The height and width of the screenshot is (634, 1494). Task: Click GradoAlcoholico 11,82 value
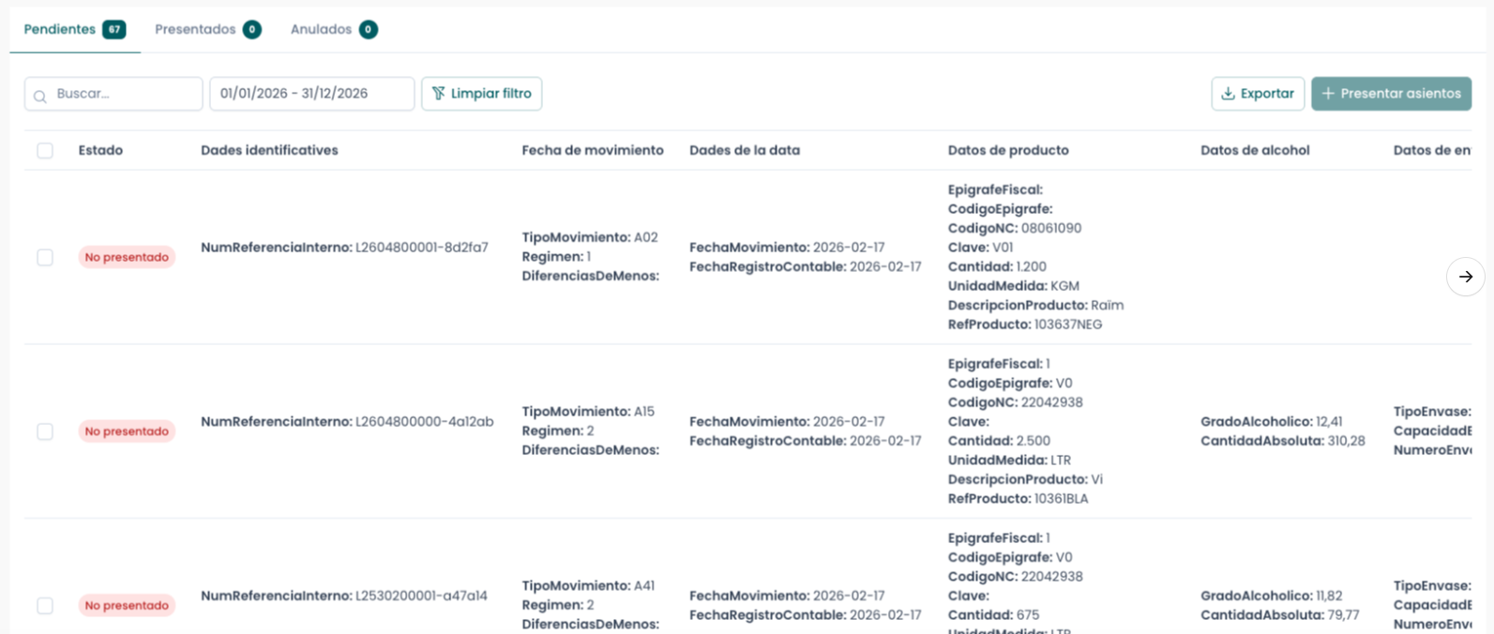[1329, 596]
